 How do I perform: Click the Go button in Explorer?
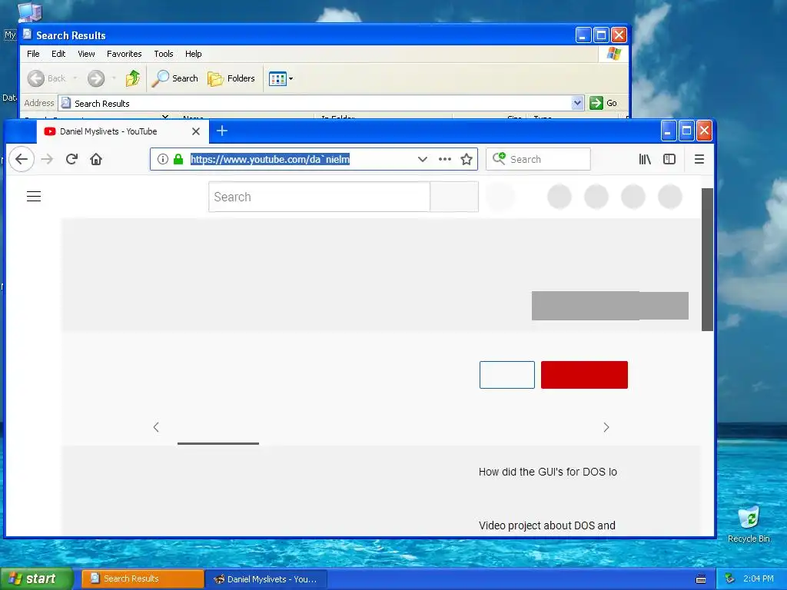pos(603,103)
